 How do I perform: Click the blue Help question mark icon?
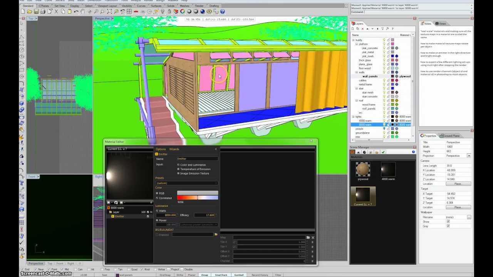pos(222,12)
